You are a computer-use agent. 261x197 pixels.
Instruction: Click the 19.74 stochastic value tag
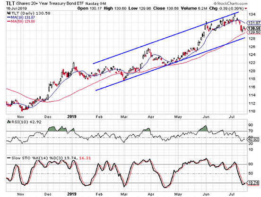coord(253,183)
